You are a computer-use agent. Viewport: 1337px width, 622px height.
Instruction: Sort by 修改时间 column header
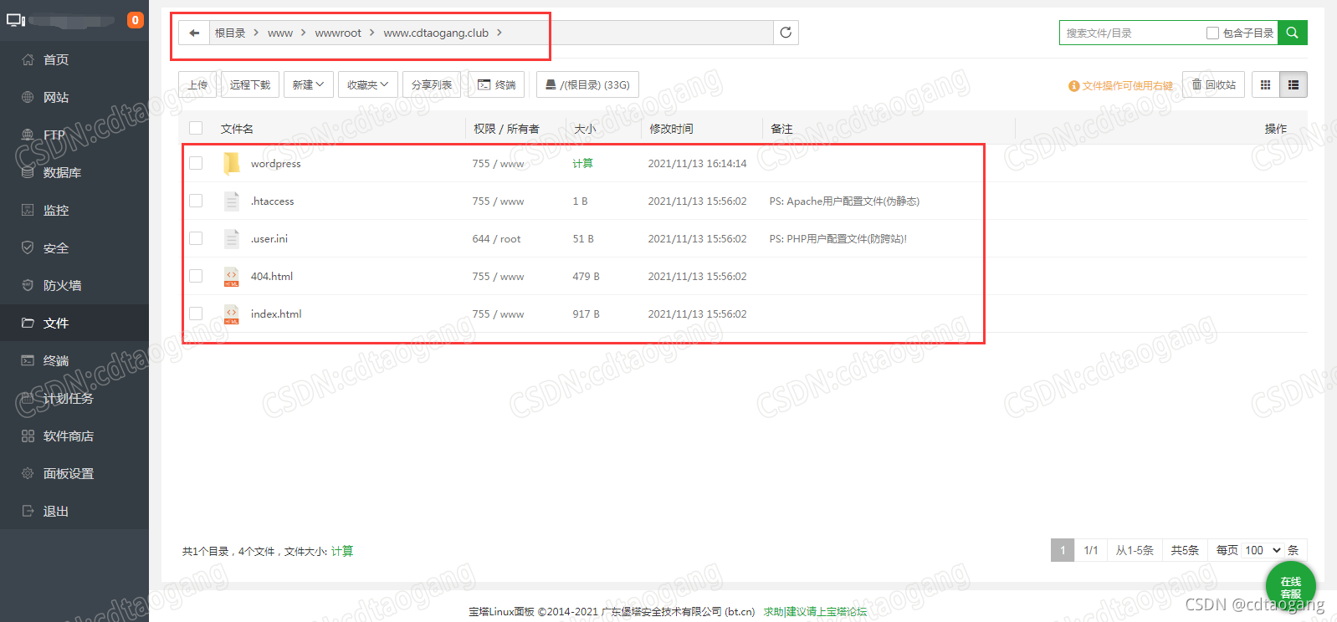tap(671, 129)
